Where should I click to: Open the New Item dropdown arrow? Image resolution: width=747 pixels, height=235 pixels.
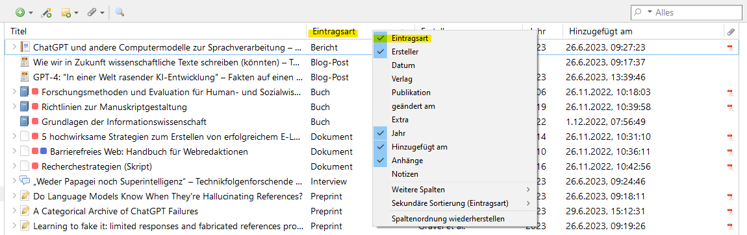[31, 13]
